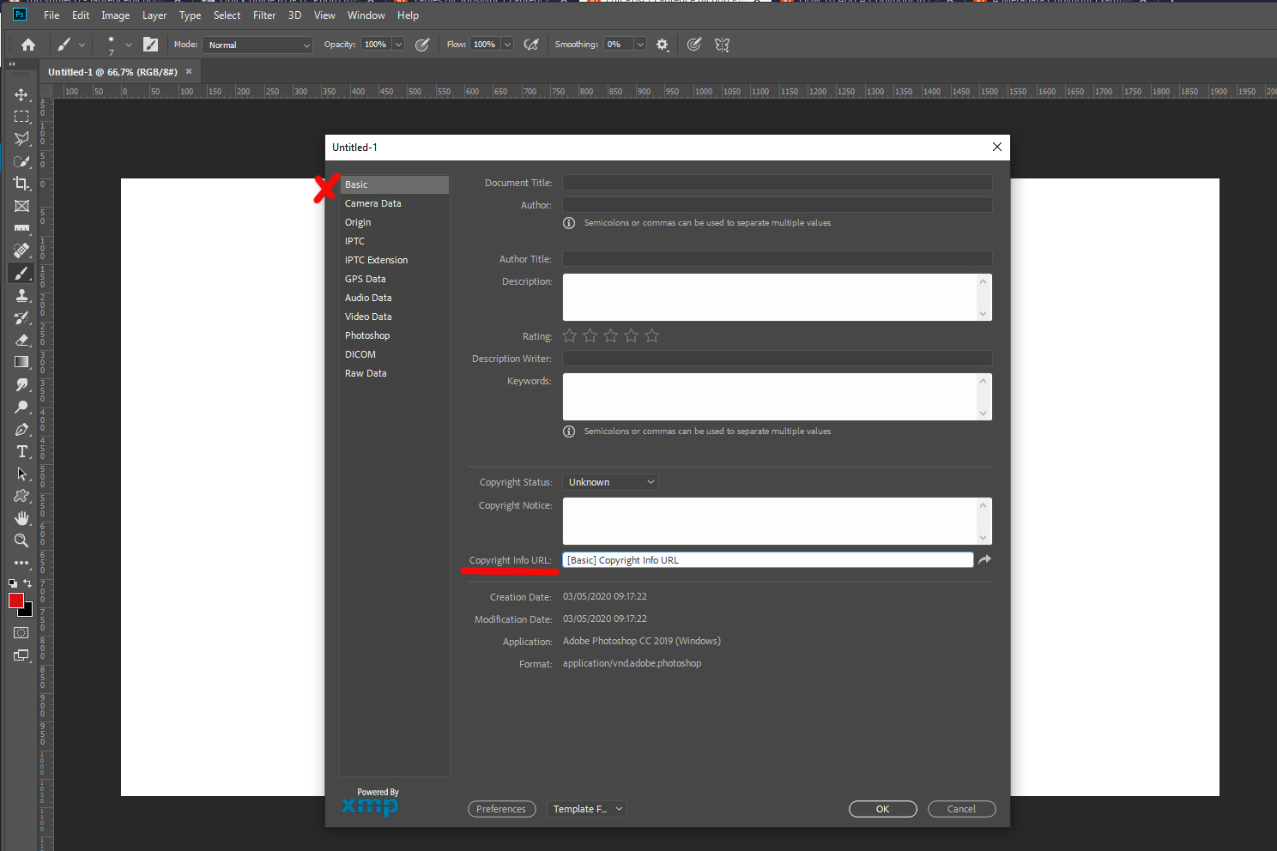This screenshot has height=851, width=1277.
Task: Swap foreground and background colors
Action: [27, 583]
